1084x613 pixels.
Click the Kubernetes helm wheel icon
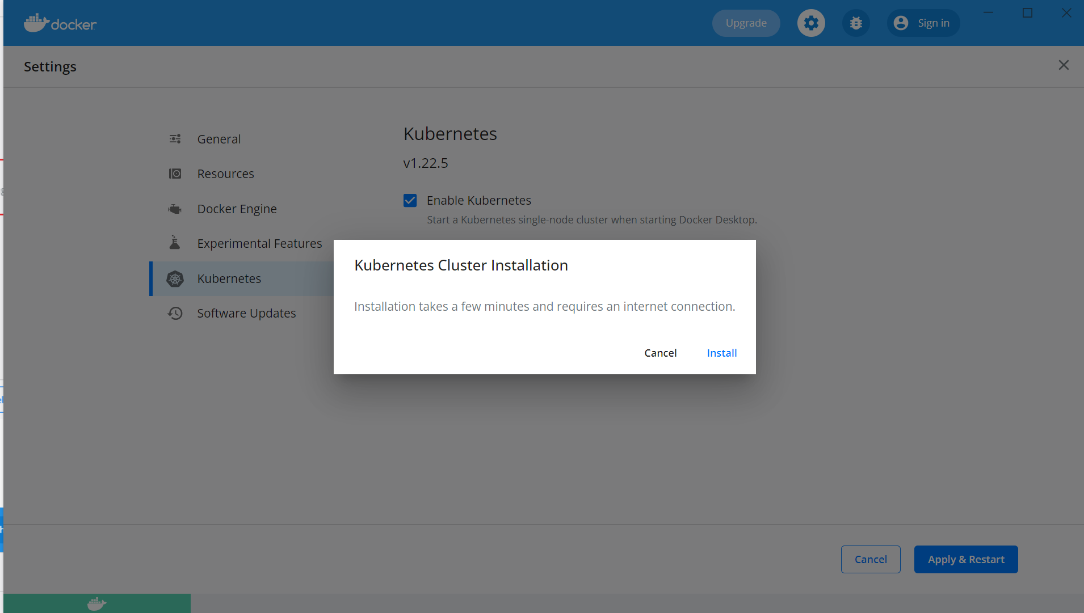pyautogui.click(x=175, y=278)
